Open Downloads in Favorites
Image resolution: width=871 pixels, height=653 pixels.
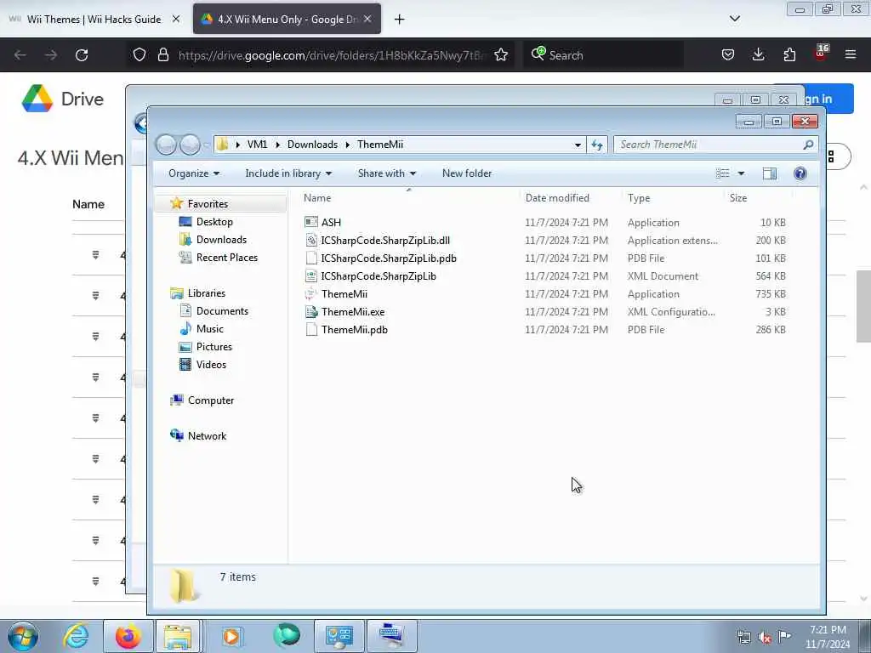tap(221, 239)
